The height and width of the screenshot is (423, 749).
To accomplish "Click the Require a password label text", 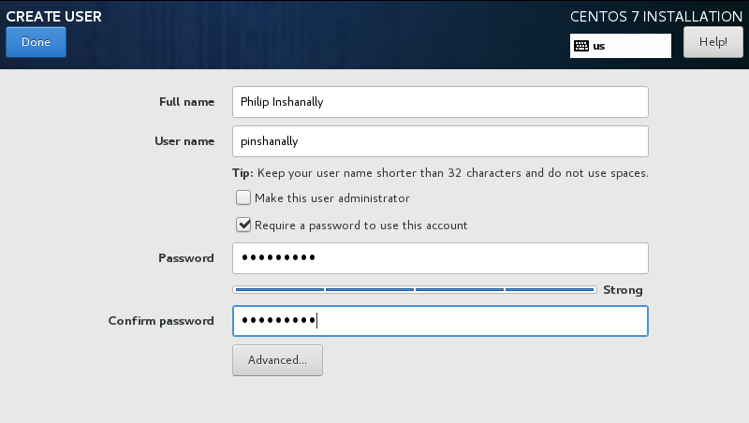I will click(360, 226).
